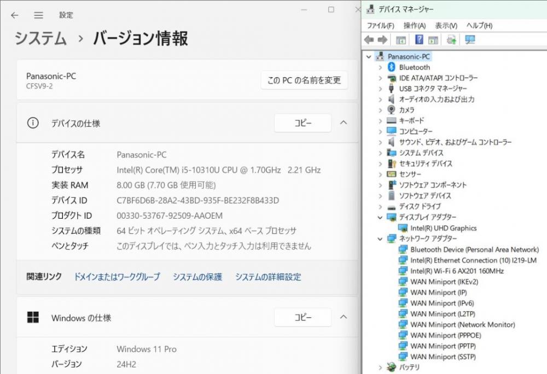Click the USB コネクタ マネージャー icon
The image size is (547, 374).
(392, 89)
